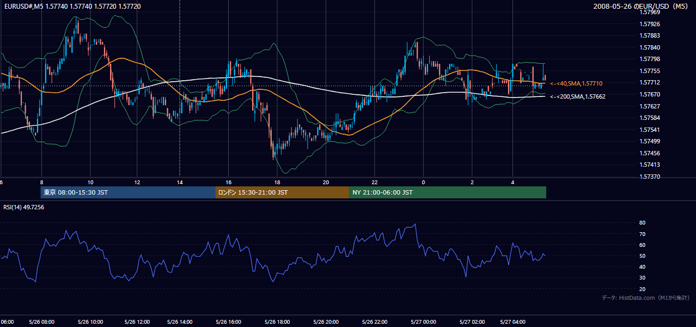Click the RSI scale value 60
696x327 pixels.
coord(642,245)
